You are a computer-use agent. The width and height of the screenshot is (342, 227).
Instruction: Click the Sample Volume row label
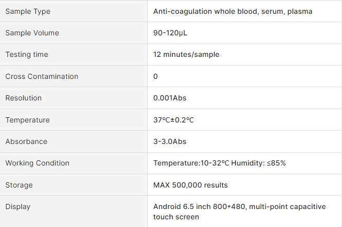pyautogui.click(x=32, y=33)
